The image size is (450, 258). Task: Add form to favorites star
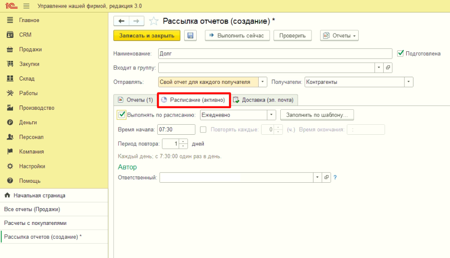(153, 21)
